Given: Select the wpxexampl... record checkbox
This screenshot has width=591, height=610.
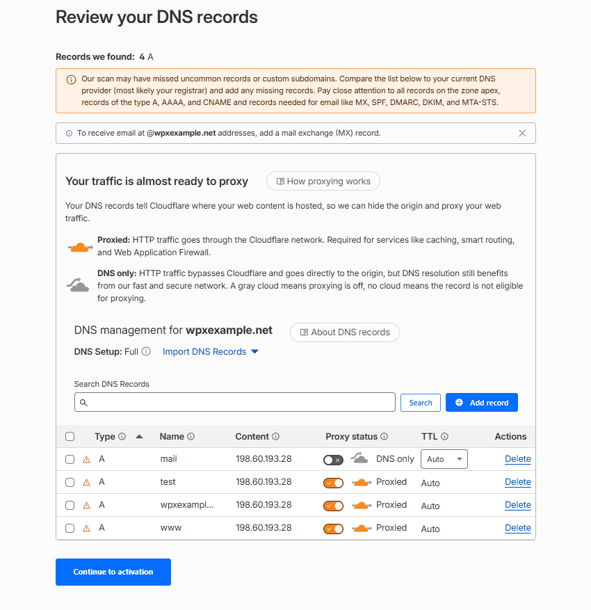Looking at the screenshot, I should click(x=70, y=506).
